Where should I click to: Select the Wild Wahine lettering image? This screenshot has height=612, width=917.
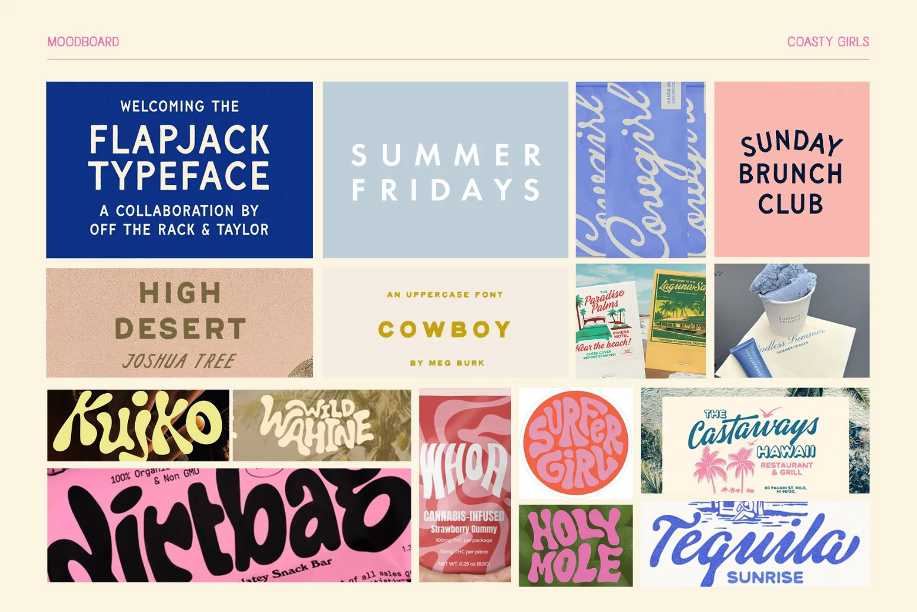tap(322, 425)
